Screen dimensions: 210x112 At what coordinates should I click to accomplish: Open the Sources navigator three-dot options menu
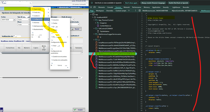tap(135, 11)
